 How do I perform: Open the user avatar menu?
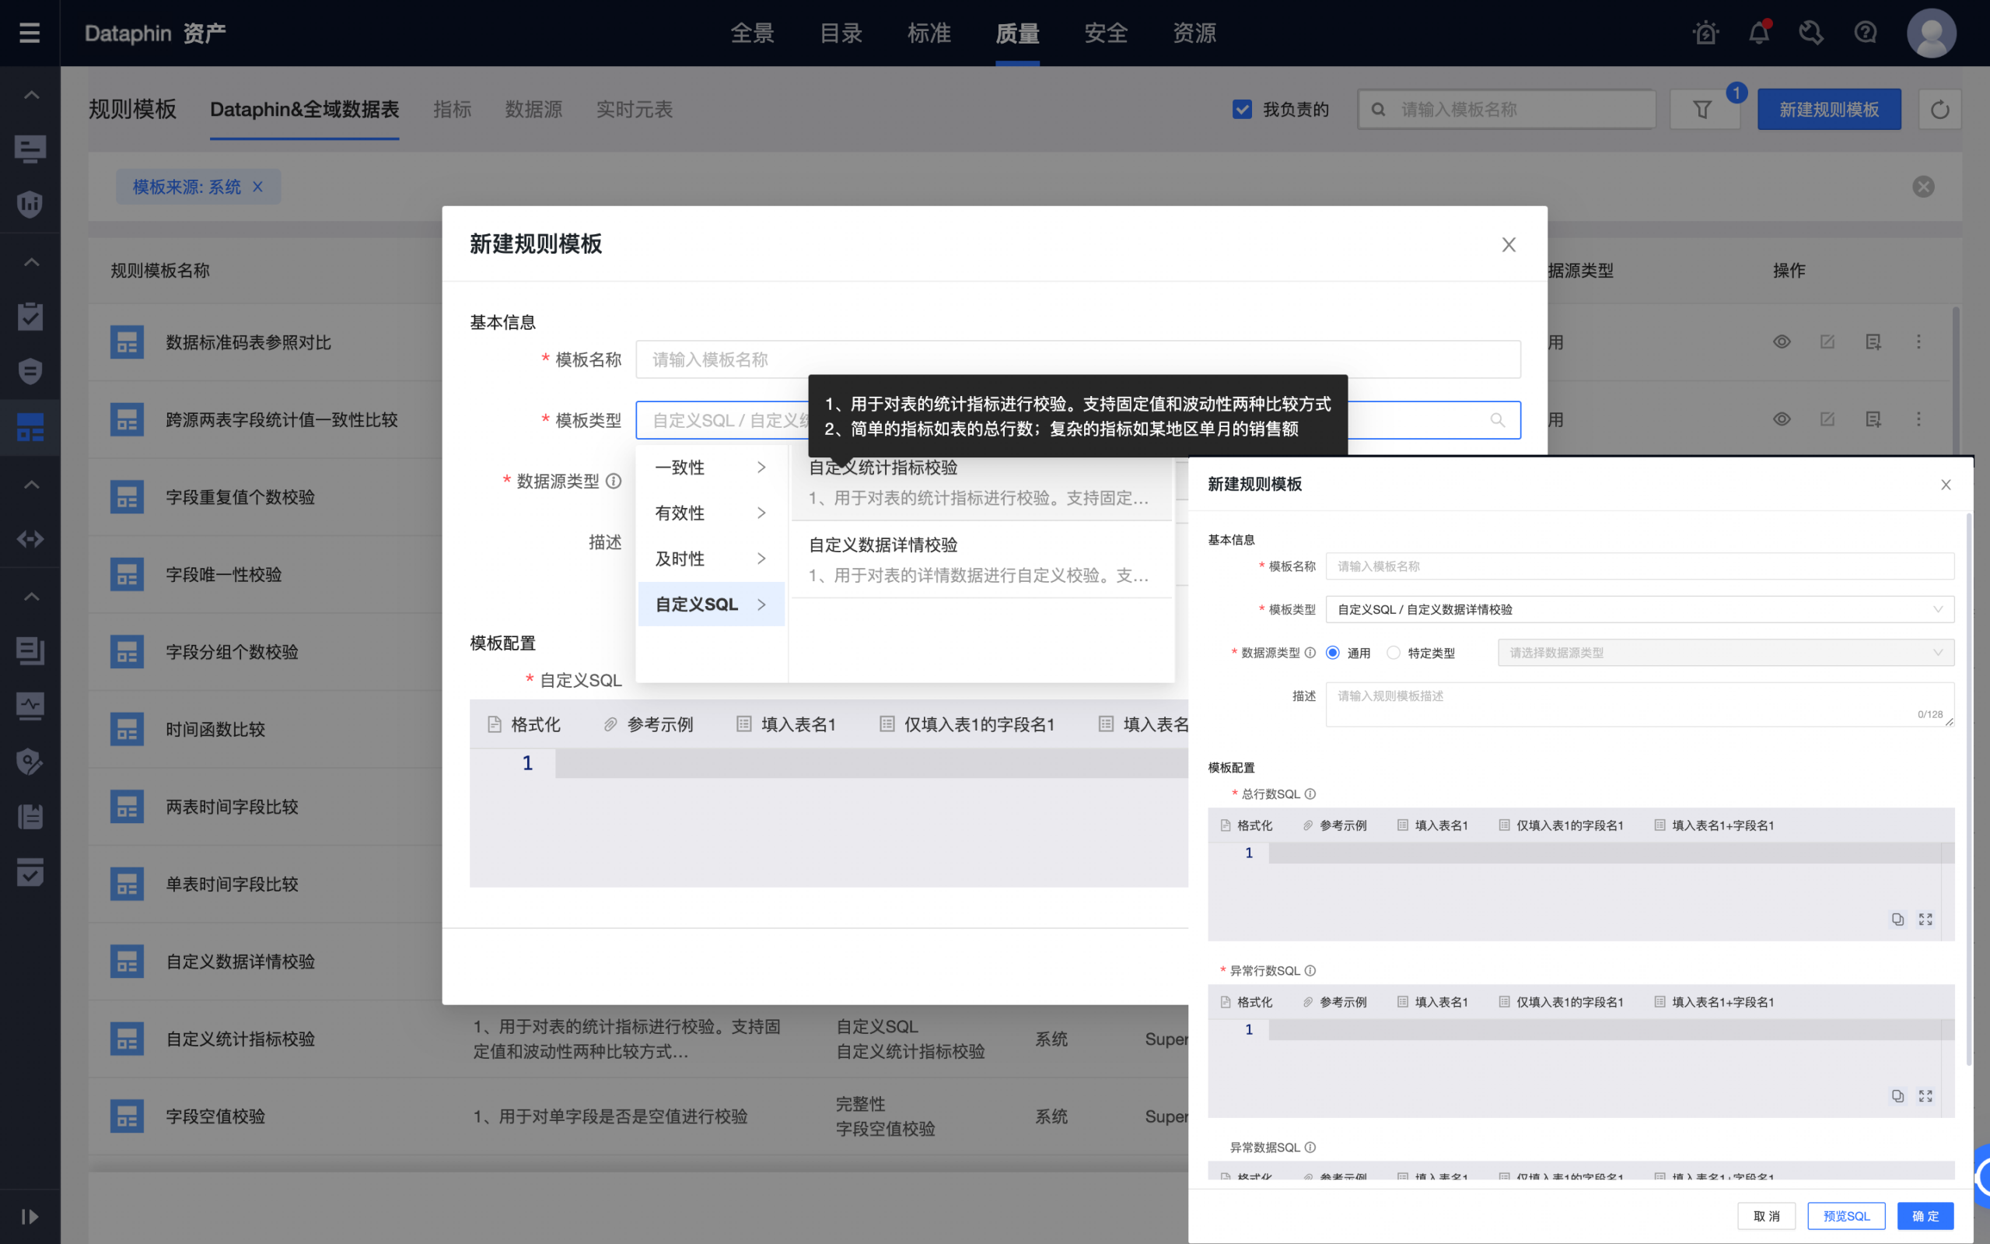1931,33
